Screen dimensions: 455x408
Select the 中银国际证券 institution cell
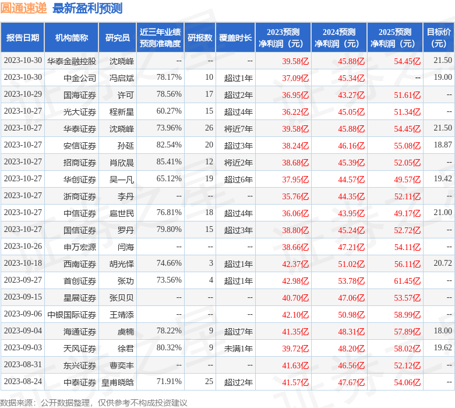click(72, 314)
